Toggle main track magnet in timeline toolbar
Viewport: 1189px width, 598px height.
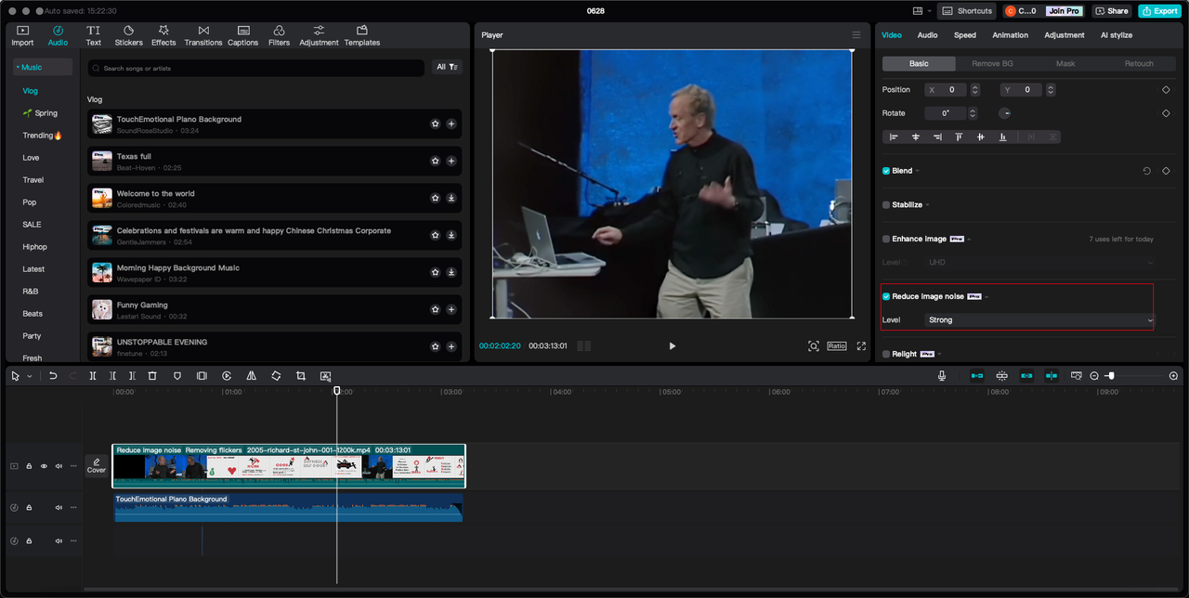click(977, 376)
